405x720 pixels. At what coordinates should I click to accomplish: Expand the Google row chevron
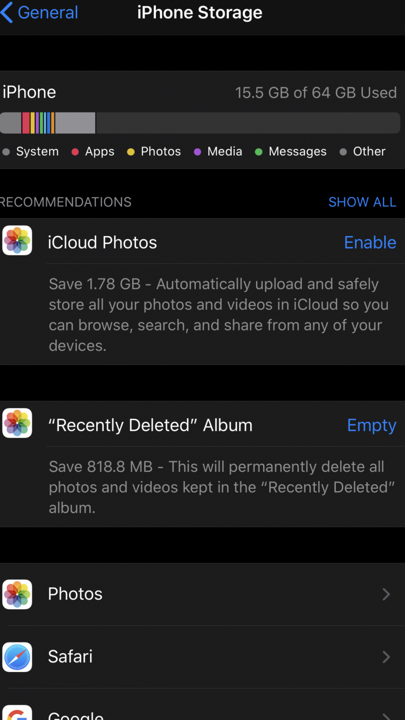[386, 716]
